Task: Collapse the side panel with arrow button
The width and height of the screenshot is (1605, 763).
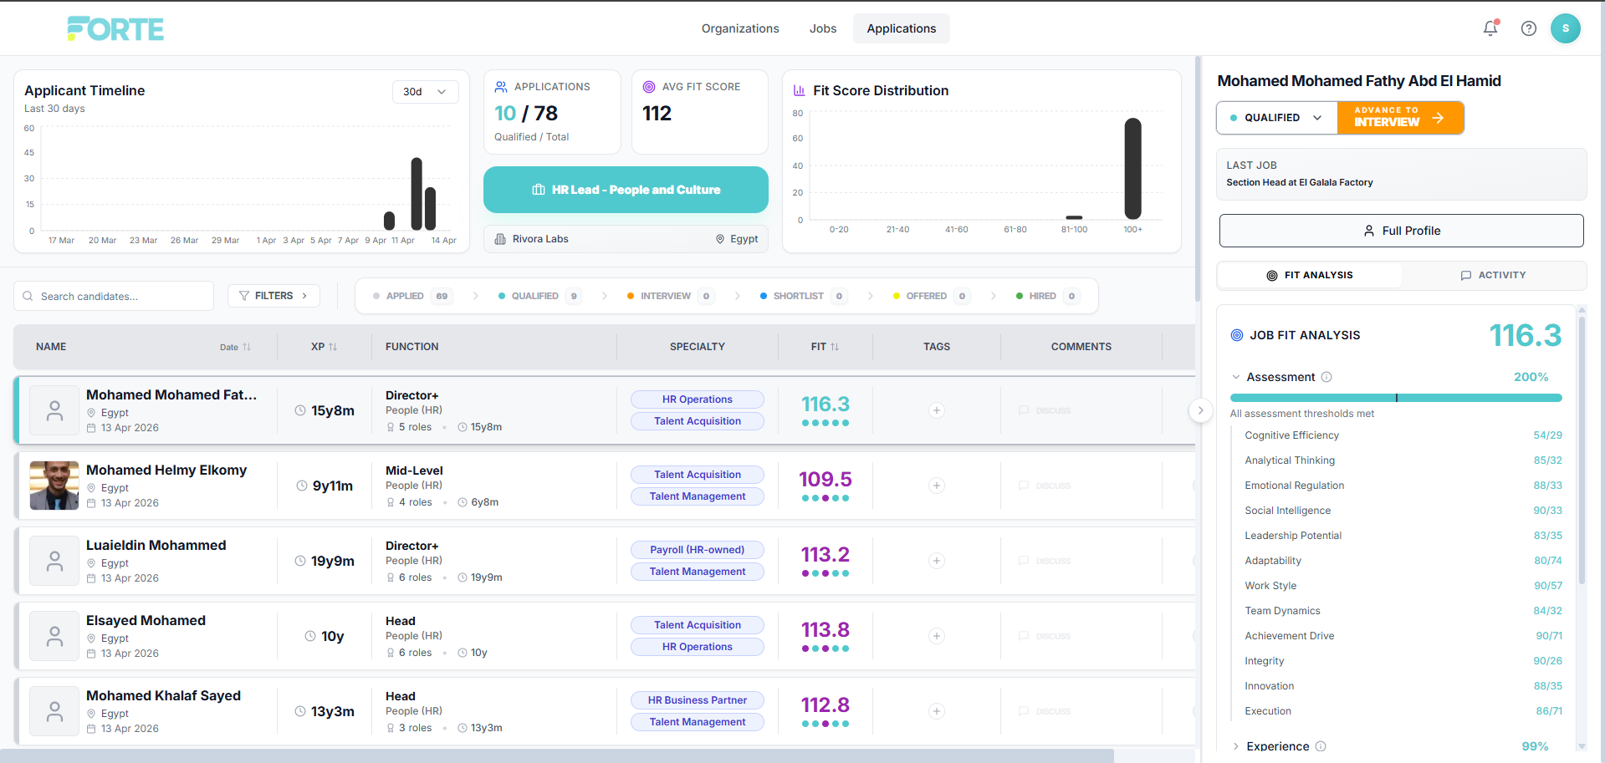Action: coord(1200,410)
